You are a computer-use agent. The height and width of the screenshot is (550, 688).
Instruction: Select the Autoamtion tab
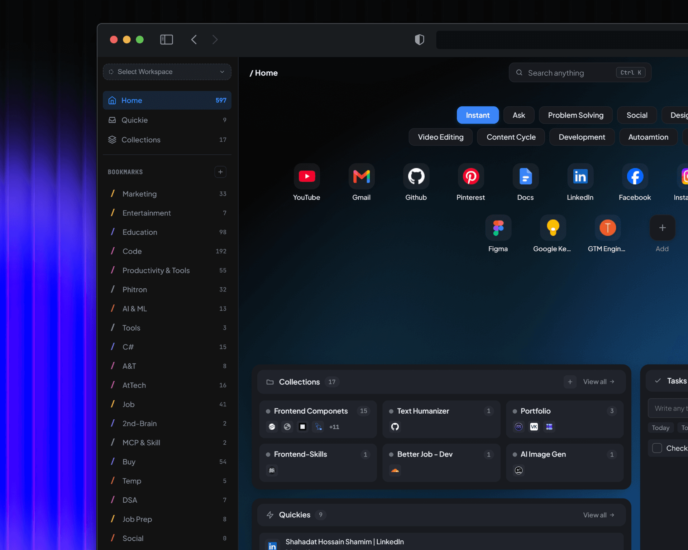tap(648, 137)
